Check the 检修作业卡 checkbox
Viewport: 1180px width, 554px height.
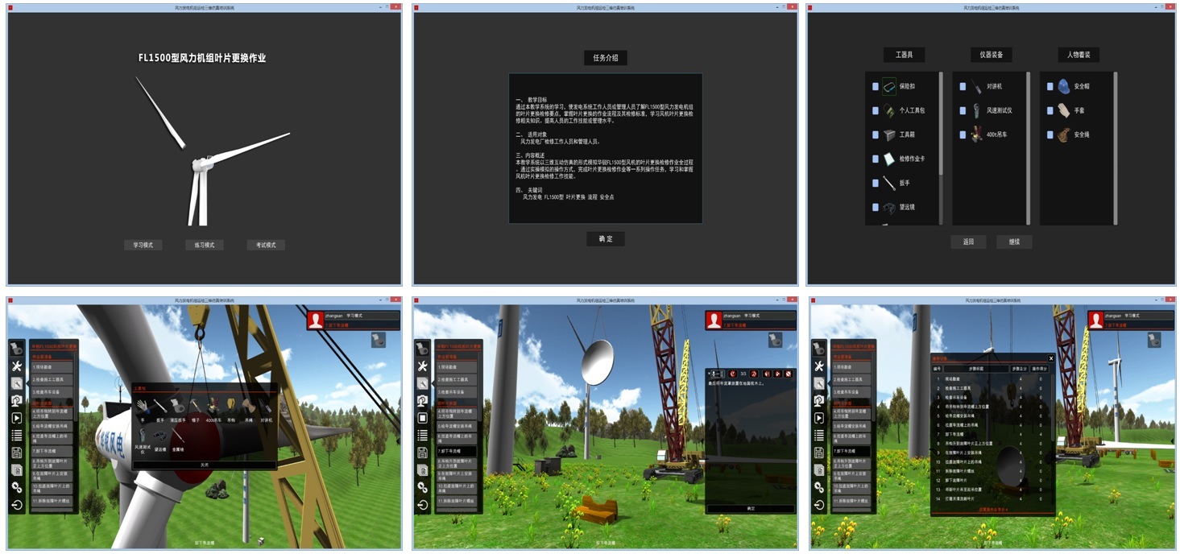[x=876, y=159]
